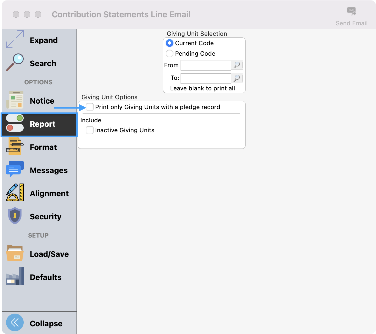Click into the To code input field
The width and height of the screenshot is (376, 334).
(x=206, y=78)
